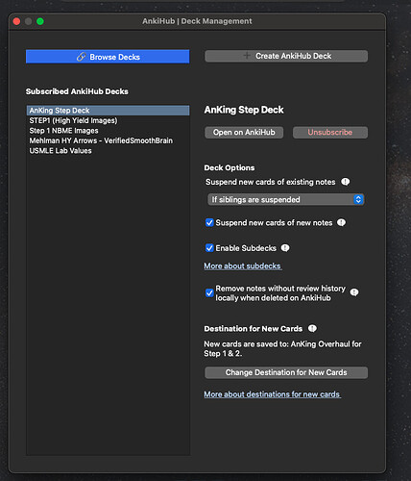Toggle Suspend new cards of new notes checkbox

(209, 222)
